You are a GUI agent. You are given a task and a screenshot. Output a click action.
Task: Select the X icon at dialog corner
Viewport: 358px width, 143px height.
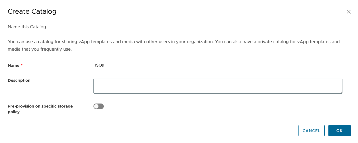[x=348, y=12]
